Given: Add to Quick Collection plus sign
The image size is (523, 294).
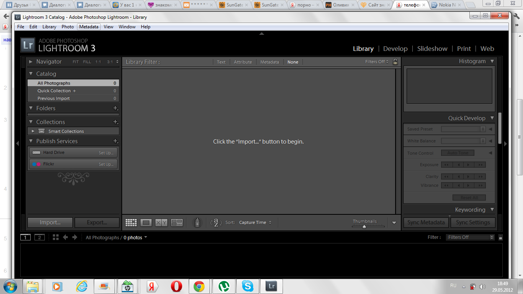Looking at the screenshot, I should coord(75,91).
